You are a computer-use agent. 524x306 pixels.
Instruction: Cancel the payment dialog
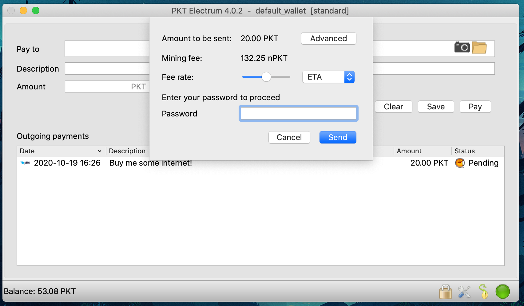point(289,137)
